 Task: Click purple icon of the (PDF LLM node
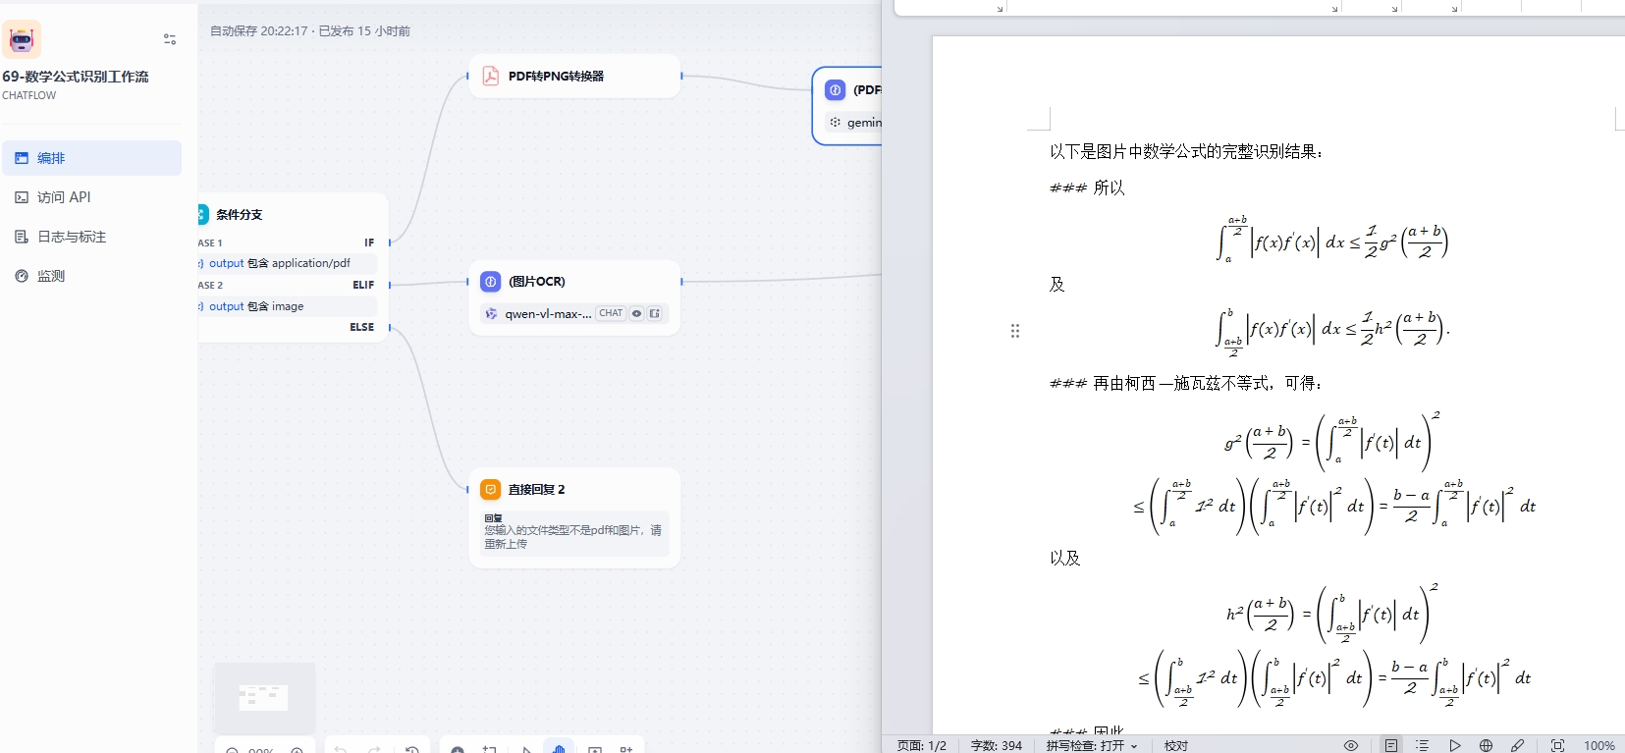click(x=835, y=90)
